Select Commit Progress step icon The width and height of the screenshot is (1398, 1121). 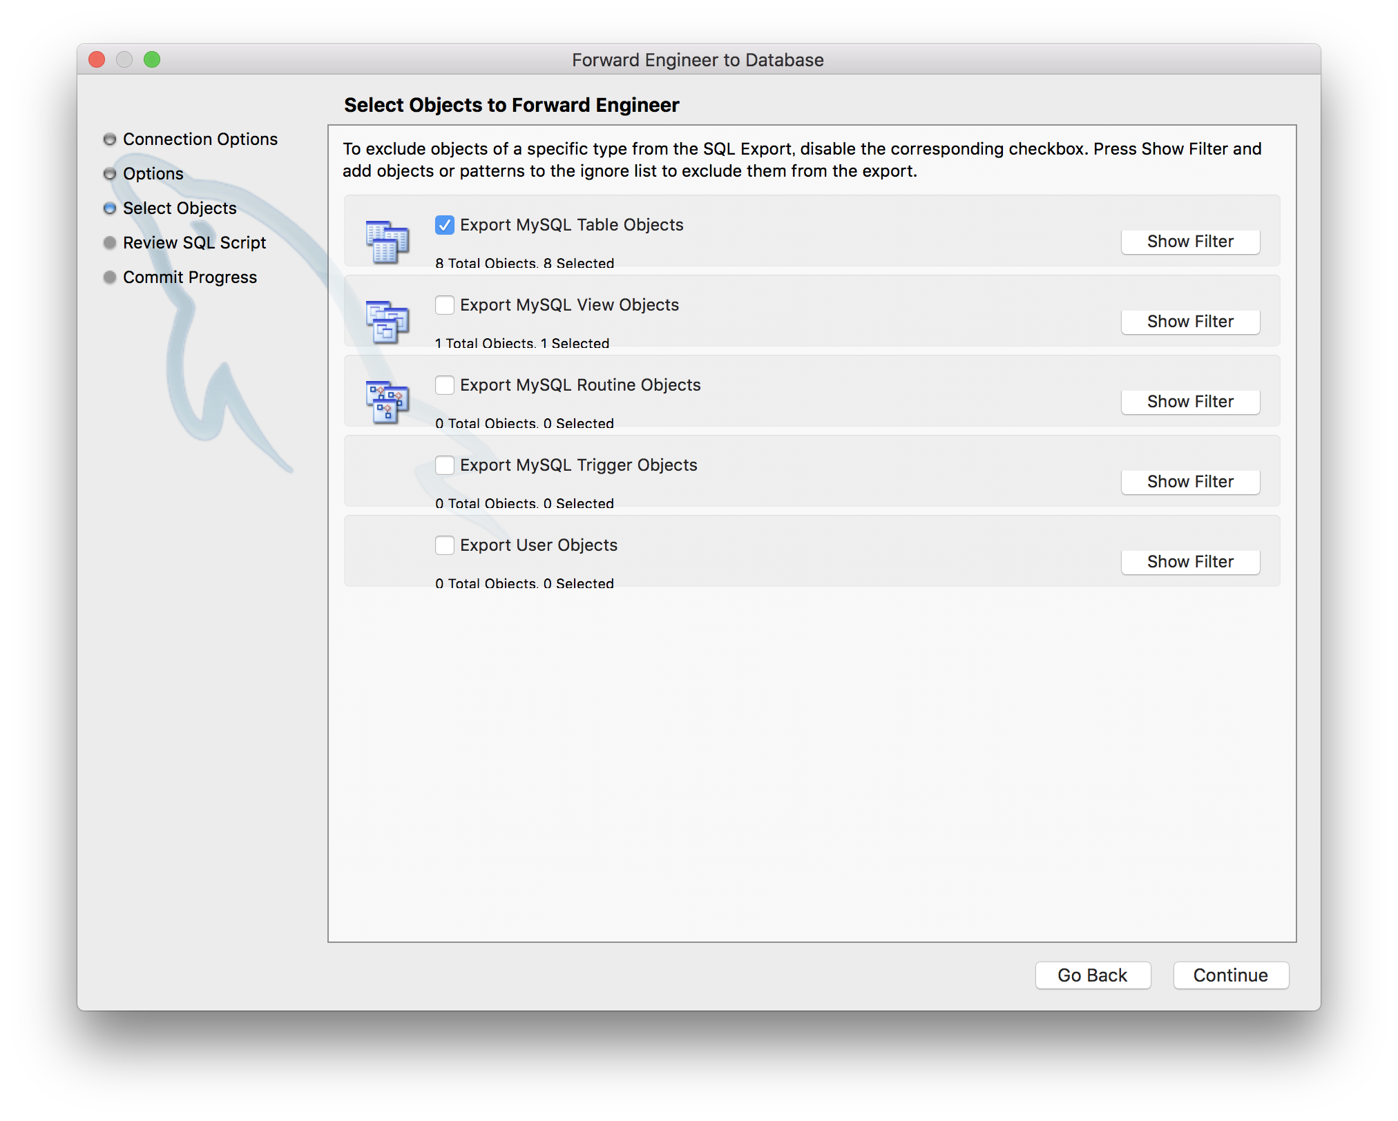pyautogui.click(x=110, y=277)
